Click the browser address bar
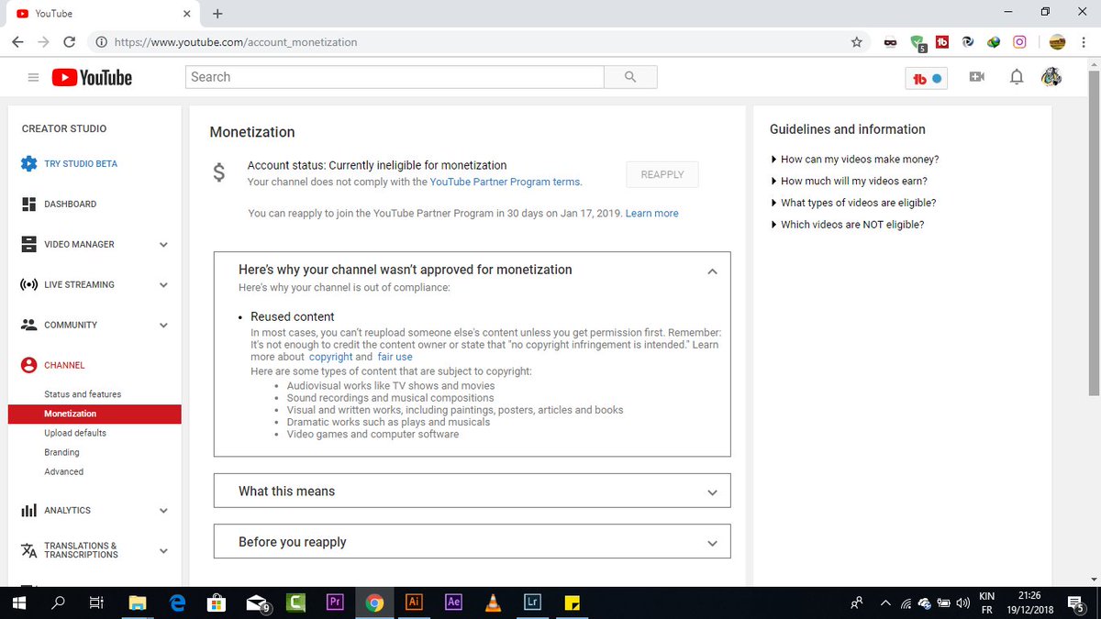Image resolution: width=1101 pixels, height=619 pixels. click(x=477, y=42)
